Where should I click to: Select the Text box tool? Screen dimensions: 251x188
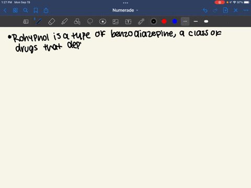(128, 21)
